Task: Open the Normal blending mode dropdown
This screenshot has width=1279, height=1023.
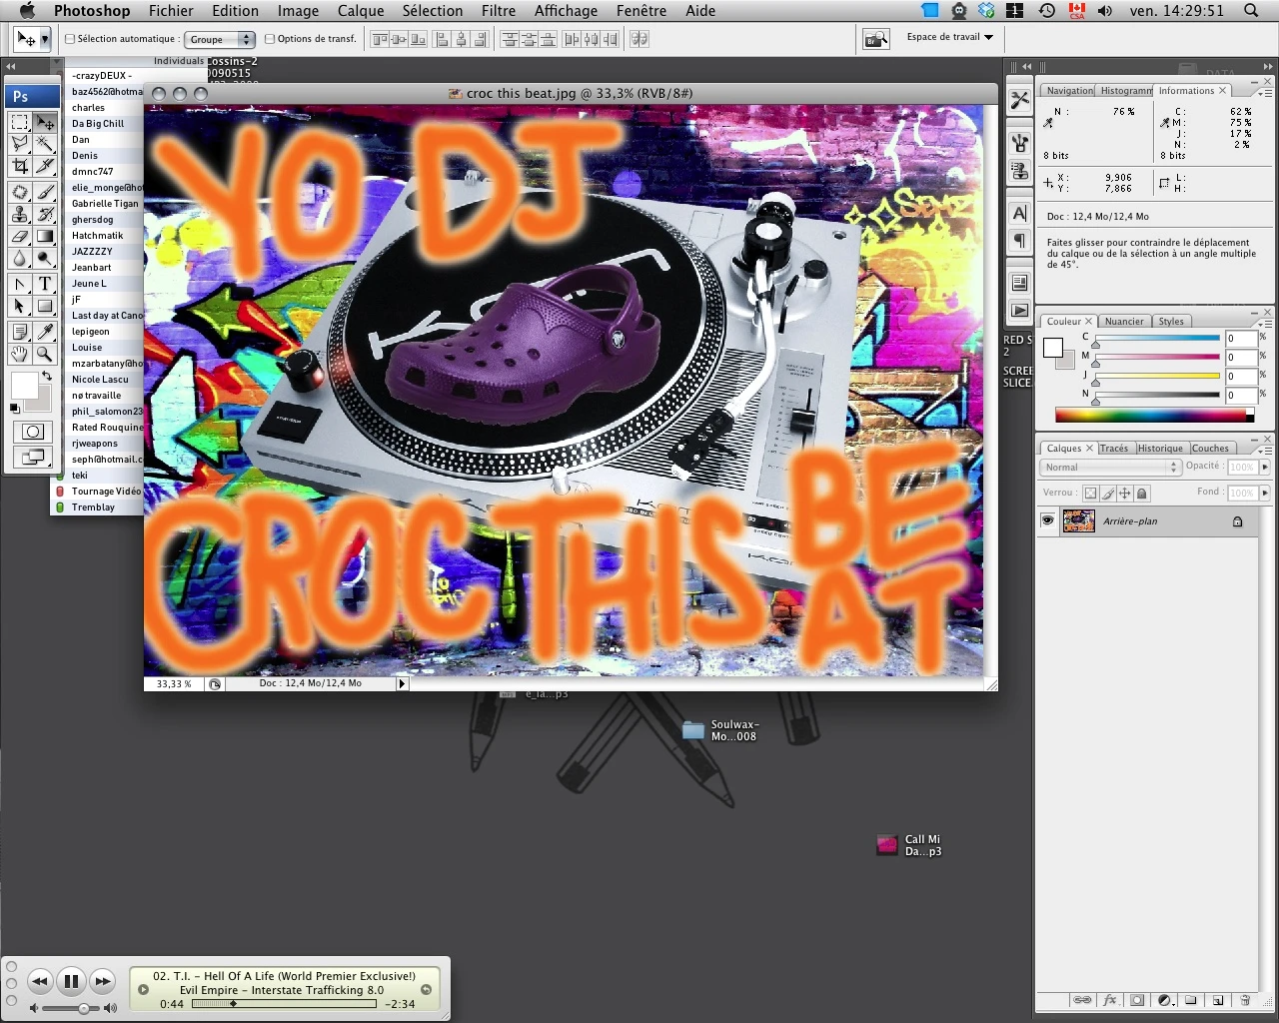Action: pos(1110,467)
